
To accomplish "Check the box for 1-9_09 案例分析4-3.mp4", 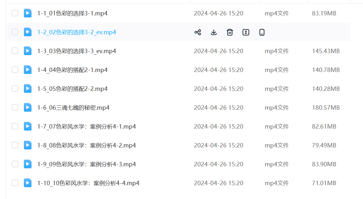I will coord(15,164).
